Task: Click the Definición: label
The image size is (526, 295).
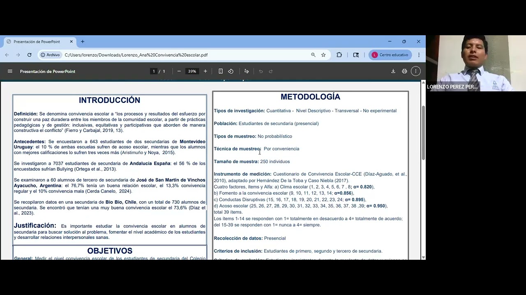Action: tap(26, 114)
